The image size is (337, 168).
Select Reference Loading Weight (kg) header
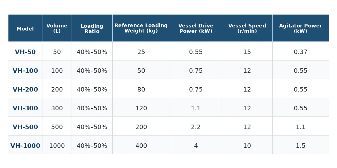(x=141, y=28)
